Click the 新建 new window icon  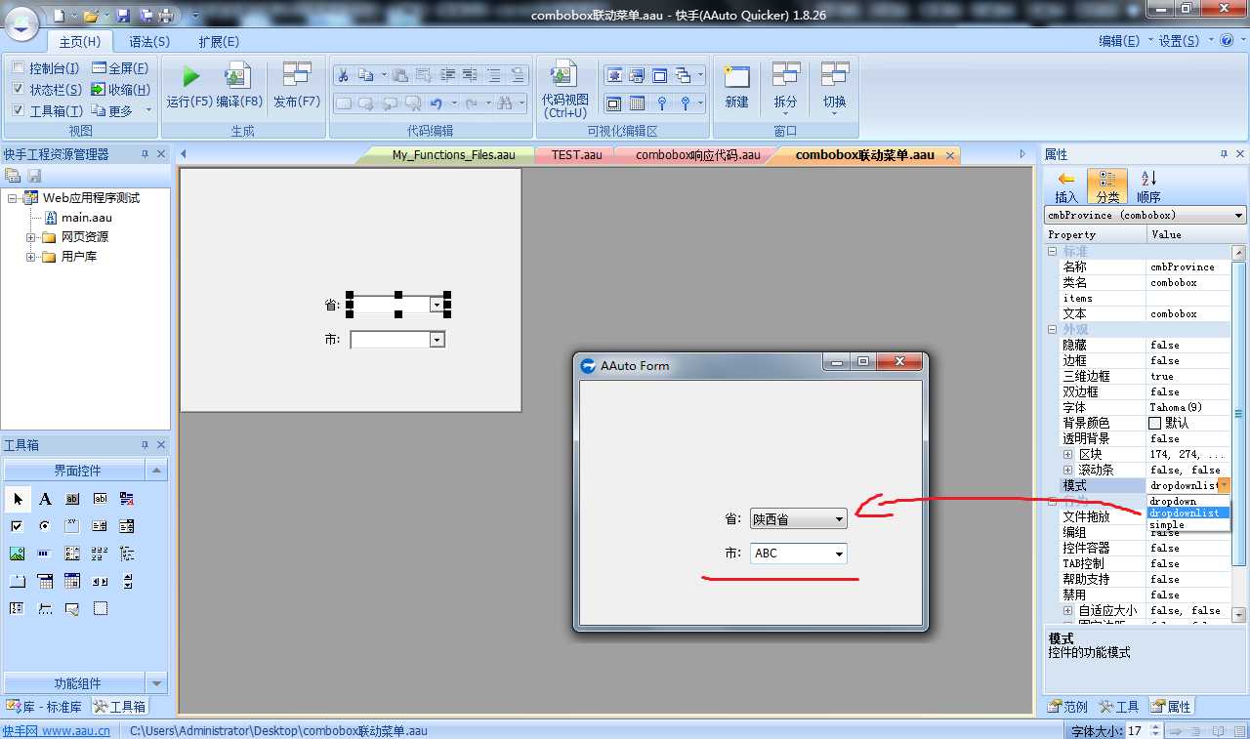[736, 87]
